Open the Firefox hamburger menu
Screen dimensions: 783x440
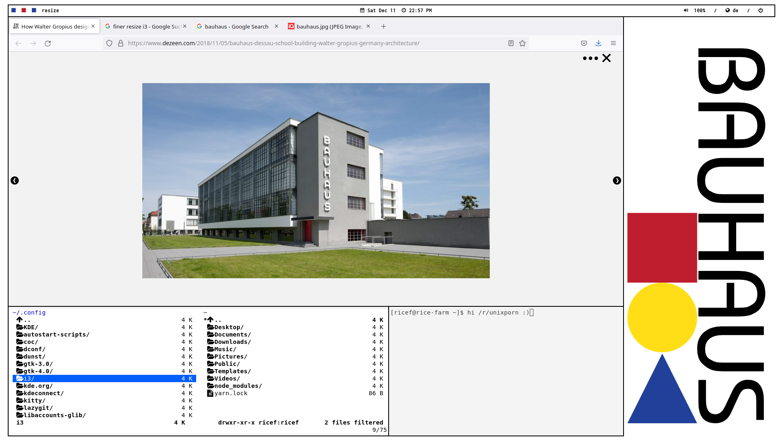[613, 43]
